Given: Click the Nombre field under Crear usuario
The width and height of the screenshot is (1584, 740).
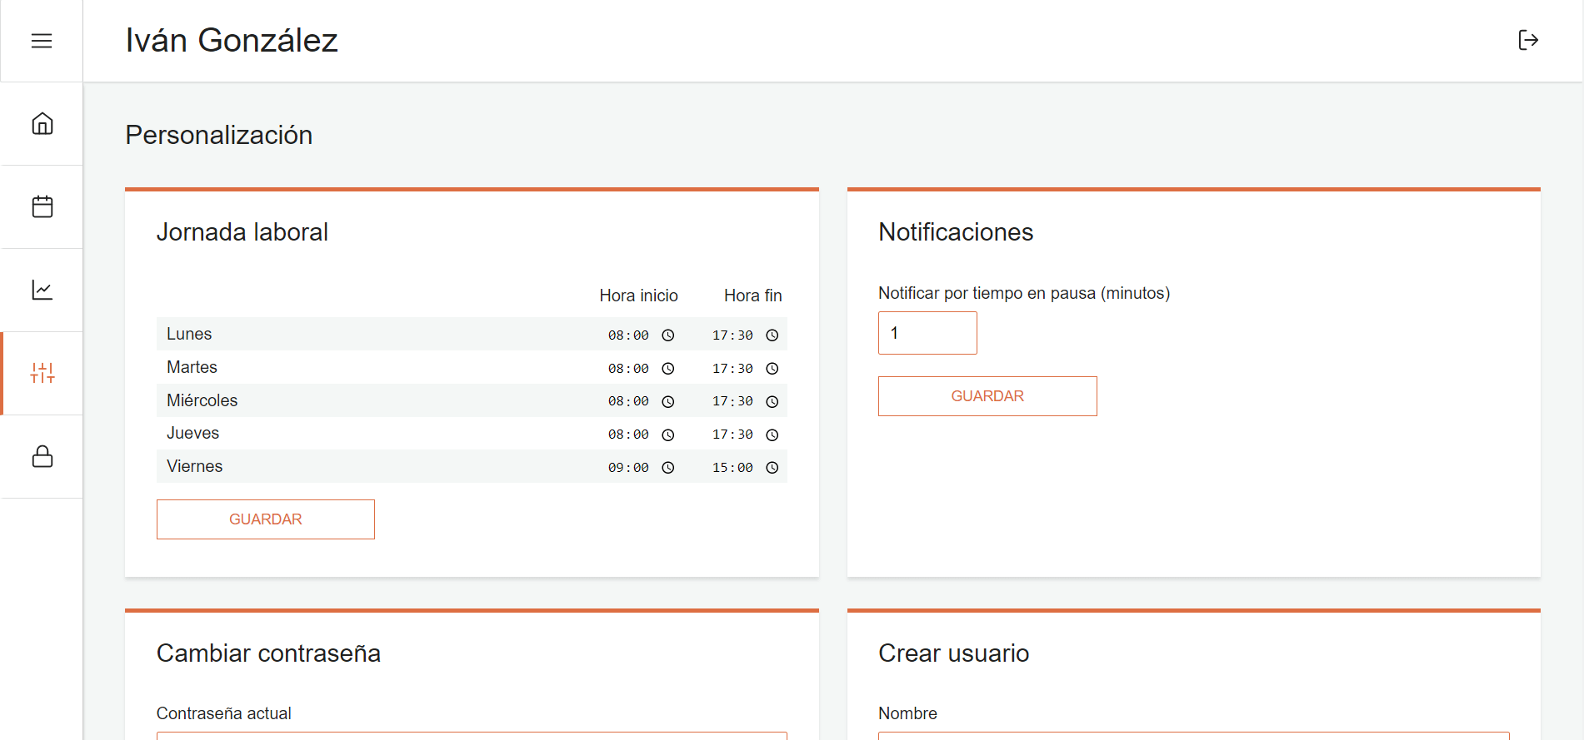Looking at the screenshot, I should tap(1193, 735).
